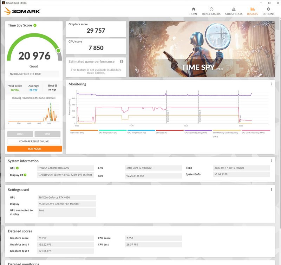Click the Estimated game performance info icon

click(122, 62)
